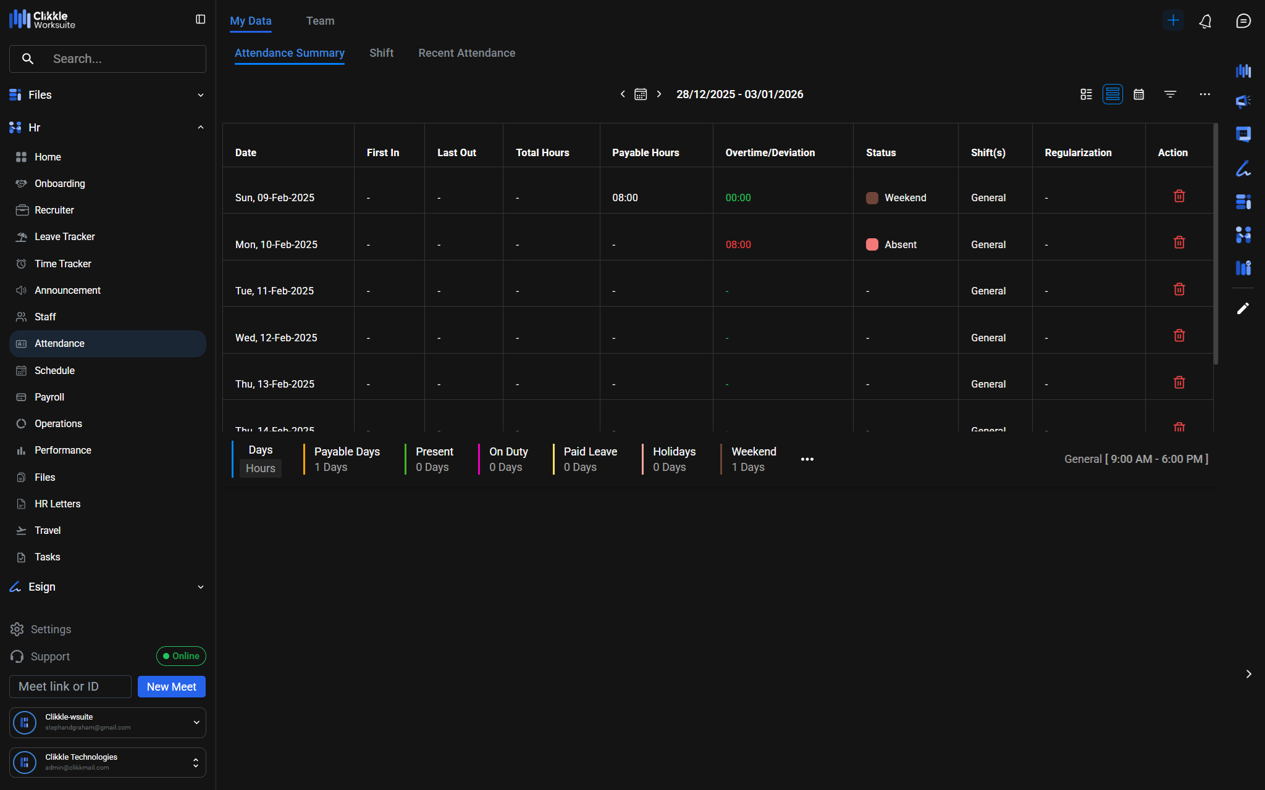Open the chat messages icon
The image size is (1265, 790).
[1243, 21]
